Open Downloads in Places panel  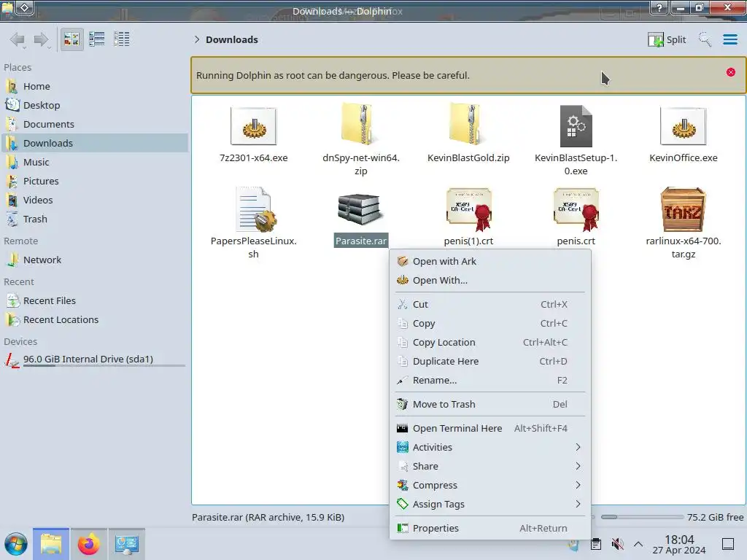click(x=94, y=143)
